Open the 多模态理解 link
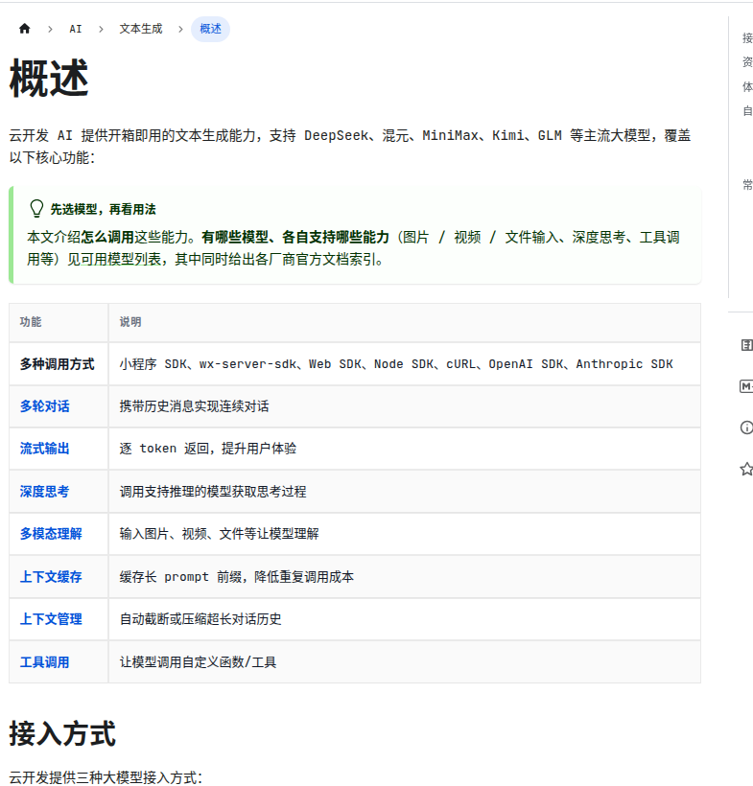This screenshot has width=753, height=786. pos(51,534)
